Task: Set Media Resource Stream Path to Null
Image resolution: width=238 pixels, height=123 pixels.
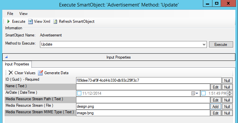Action: (227, 100)
